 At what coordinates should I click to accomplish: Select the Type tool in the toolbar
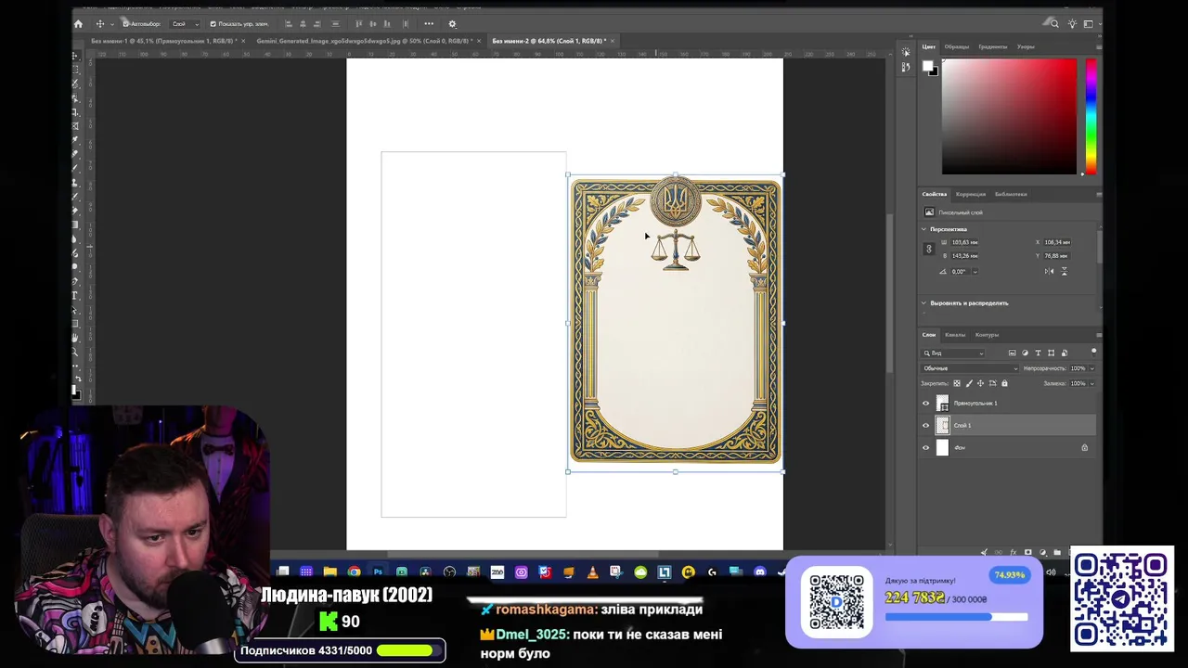[75, 296]
